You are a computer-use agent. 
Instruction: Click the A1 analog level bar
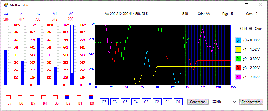pos(55,55)
